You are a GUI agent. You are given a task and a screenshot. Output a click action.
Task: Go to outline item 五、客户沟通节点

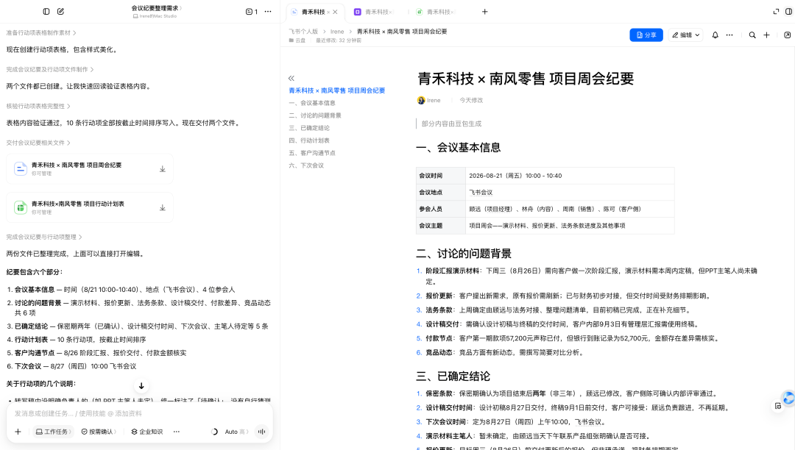(312, 153)
